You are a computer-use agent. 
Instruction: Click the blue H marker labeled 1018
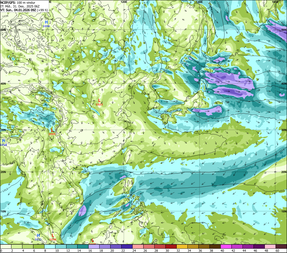pyautogui.click(x=3, y=141)
